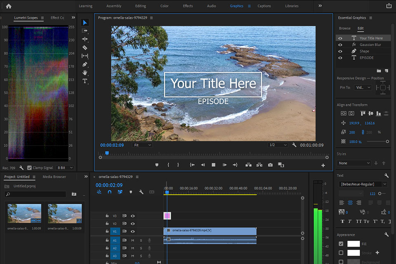Expand the 8 Bit depth dropdown
396x264 pixels.
coord(65,168)
